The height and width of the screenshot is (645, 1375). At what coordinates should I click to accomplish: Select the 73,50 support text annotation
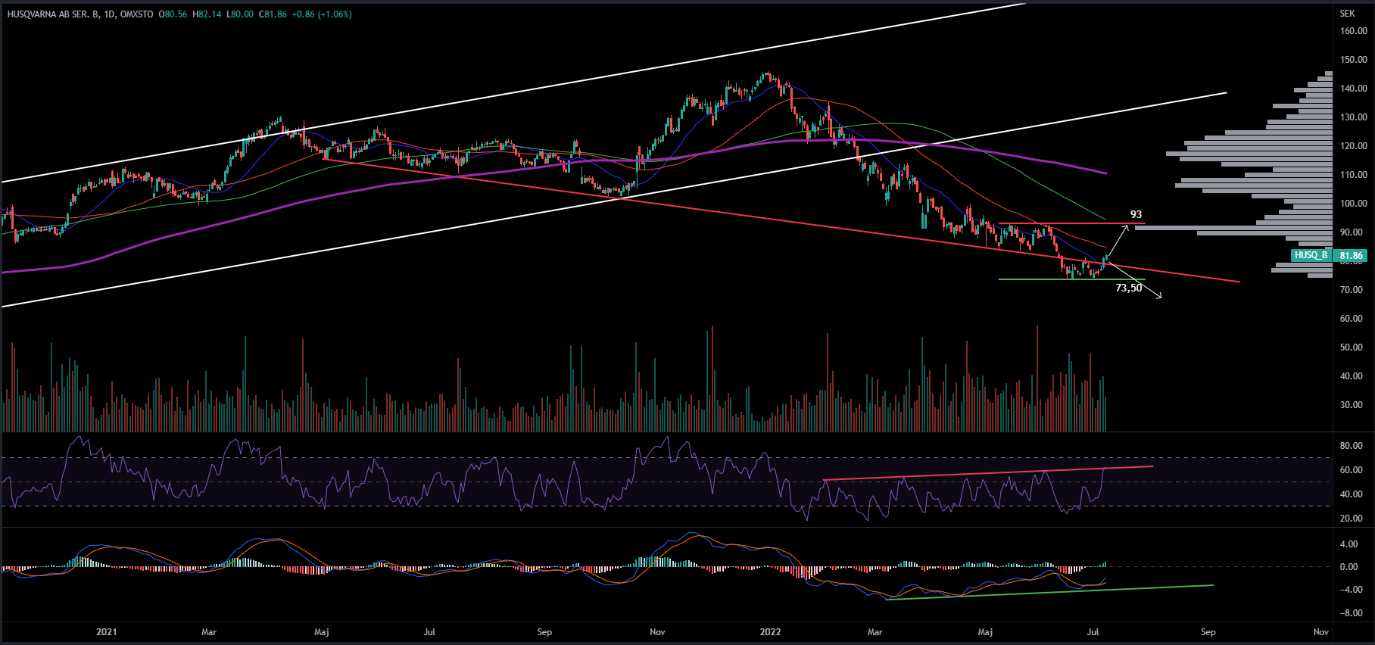tap(1128, 288)
